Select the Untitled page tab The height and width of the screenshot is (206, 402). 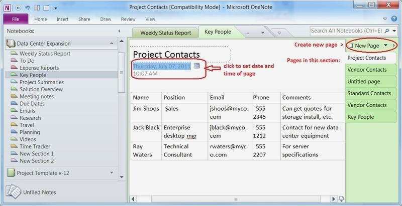(371, 82)
